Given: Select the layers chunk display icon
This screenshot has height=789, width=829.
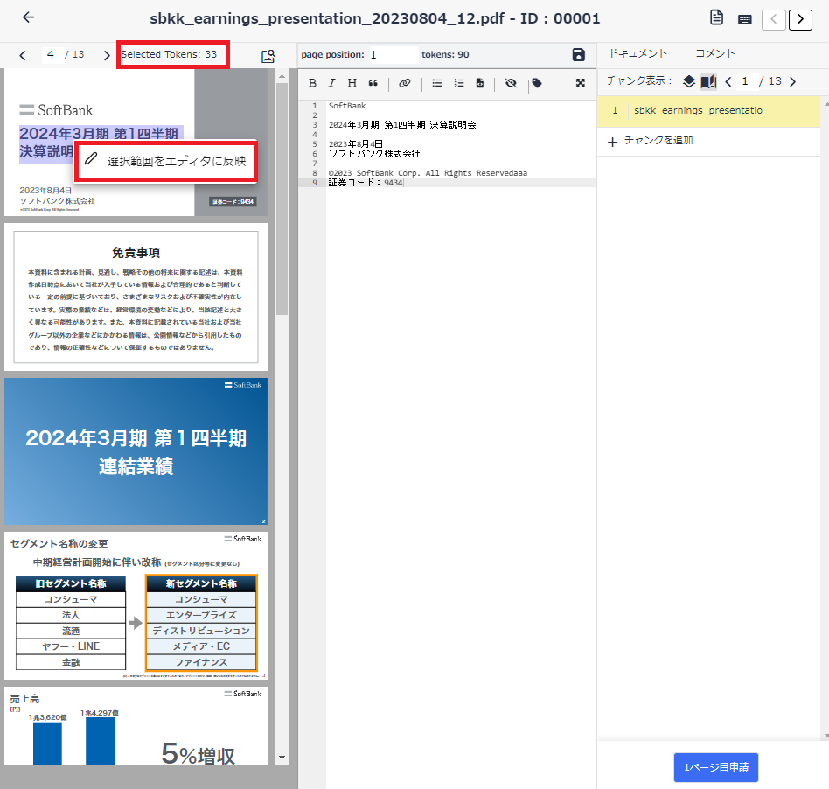Looking at the screenshot, I should [688, 81].
